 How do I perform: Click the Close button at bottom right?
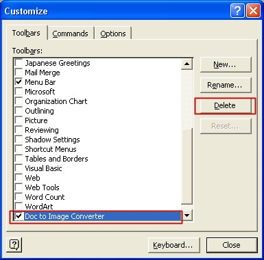pos(232,245)
